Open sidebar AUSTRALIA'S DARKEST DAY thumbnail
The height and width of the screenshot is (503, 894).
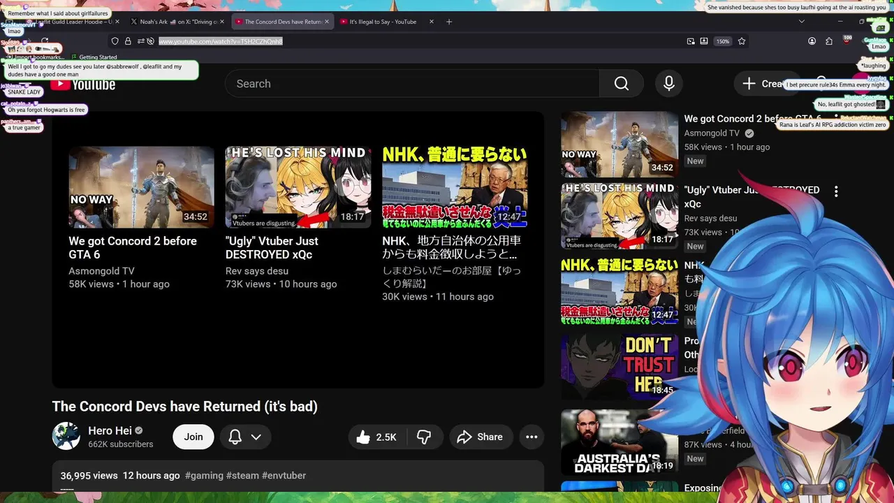(620, 442)
